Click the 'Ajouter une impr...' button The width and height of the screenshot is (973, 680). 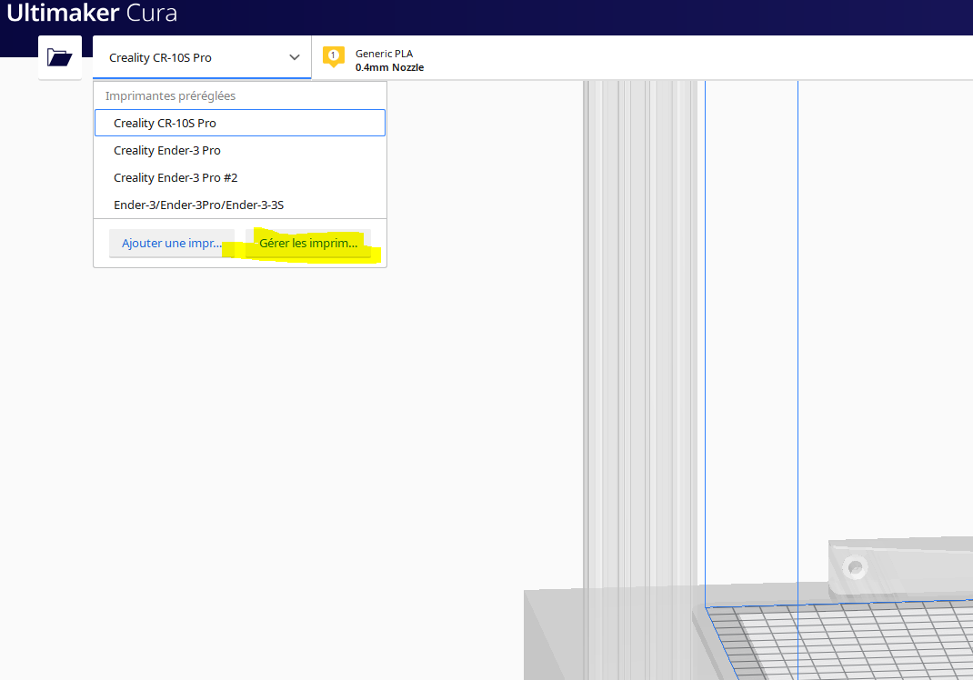click(x=171, y=244)
